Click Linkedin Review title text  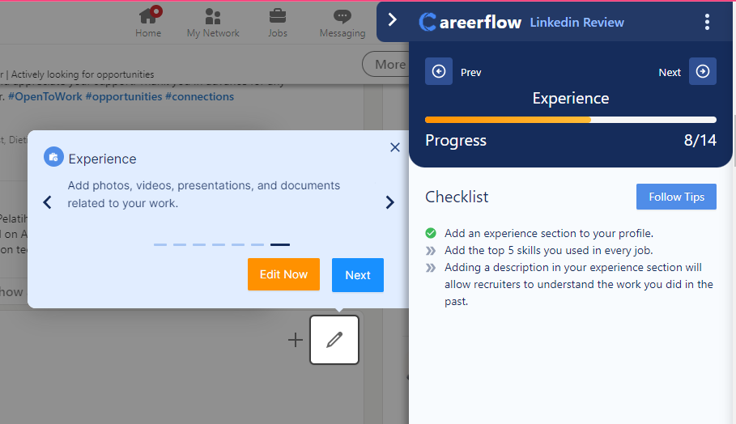pos(576,23)
